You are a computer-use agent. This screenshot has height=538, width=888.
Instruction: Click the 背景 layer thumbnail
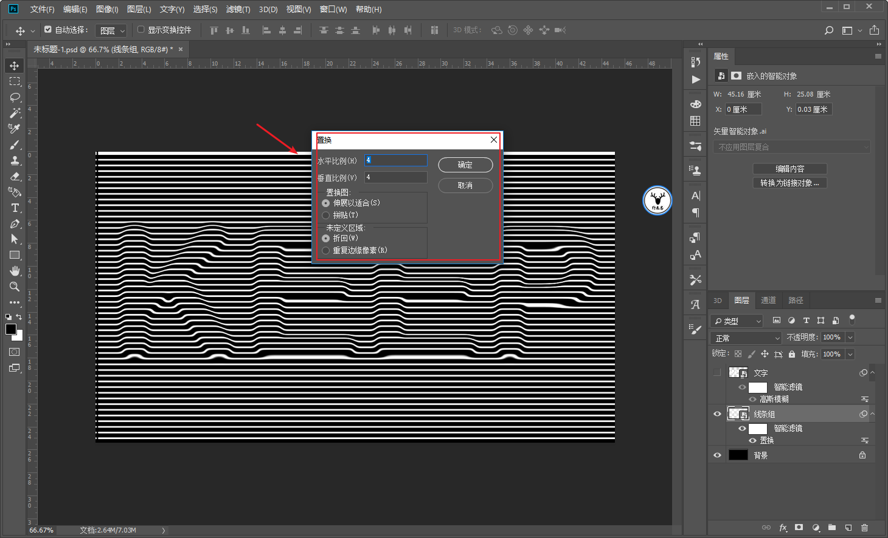pos(738,455)
